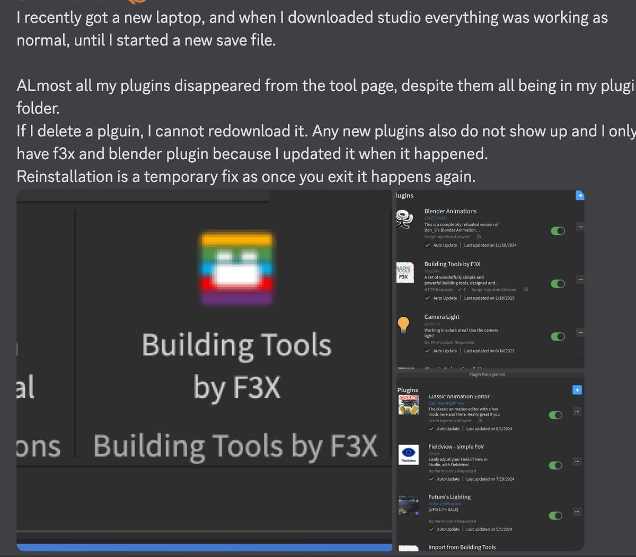Uncheck Auto Update for Building Tools by F3X
This screenshot has width=636, height=557.
point(427,298)
